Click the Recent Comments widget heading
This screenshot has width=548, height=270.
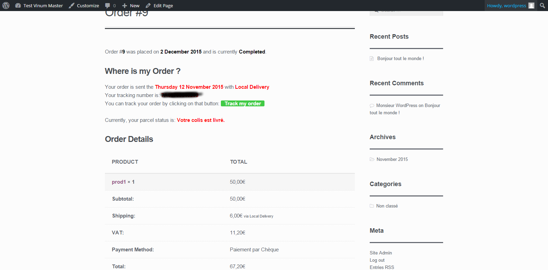coord(397,83)
